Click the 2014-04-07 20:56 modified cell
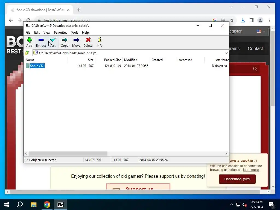280x210 pixels. [x=136, y=66]
